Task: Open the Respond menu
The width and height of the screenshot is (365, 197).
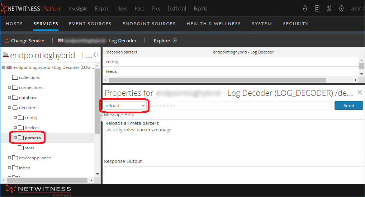Action: click(x=102, y=9)
